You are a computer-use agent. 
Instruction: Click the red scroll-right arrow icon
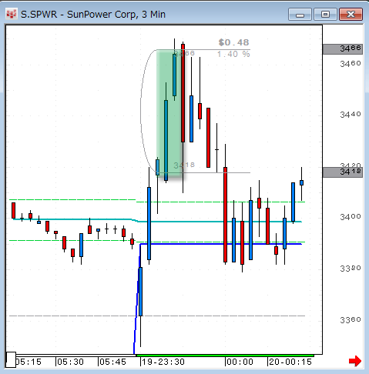pyautogui.click(x=355, y=361)
